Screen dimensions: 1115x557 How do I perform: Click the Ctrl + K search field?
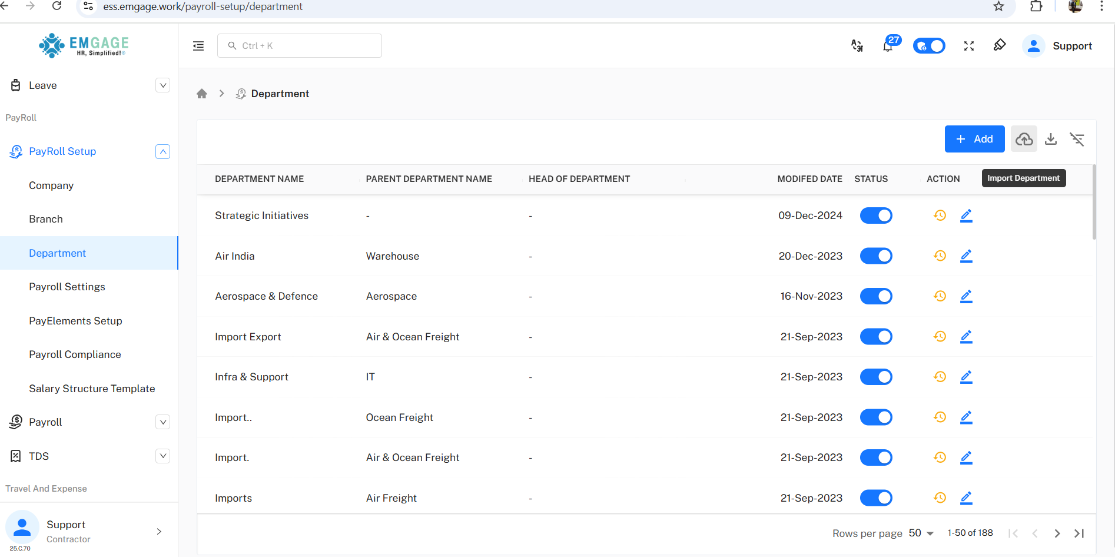tap(300, 46)
